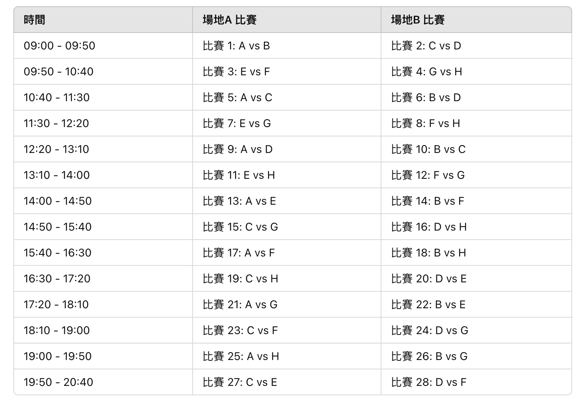Select cell 比賽 2: C vs D

coord(476,45)
